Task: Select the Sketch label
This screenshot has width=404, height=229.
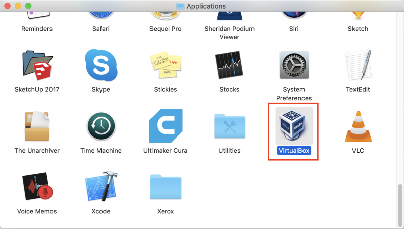Action: click(x=358, y=29)
